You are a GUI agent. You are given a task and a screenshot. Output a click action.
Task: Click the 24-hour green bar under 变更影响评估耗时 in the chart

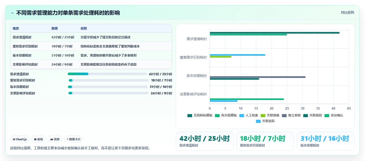(247, 99)
